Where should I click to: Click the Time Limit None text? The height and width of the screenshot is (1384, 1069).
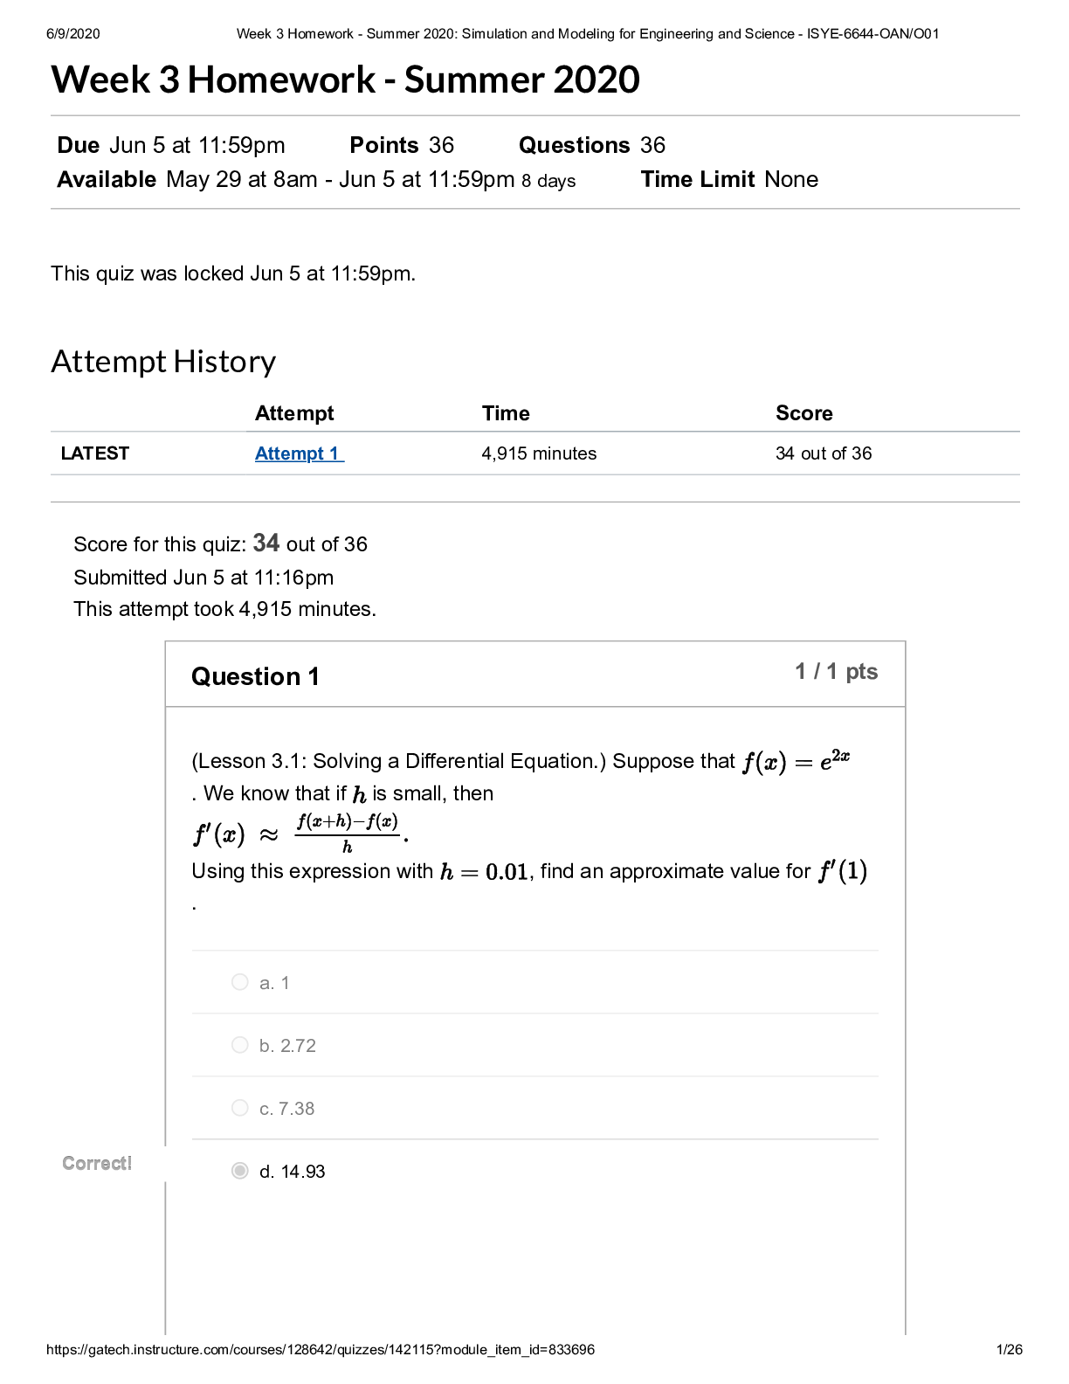[729, 179]
